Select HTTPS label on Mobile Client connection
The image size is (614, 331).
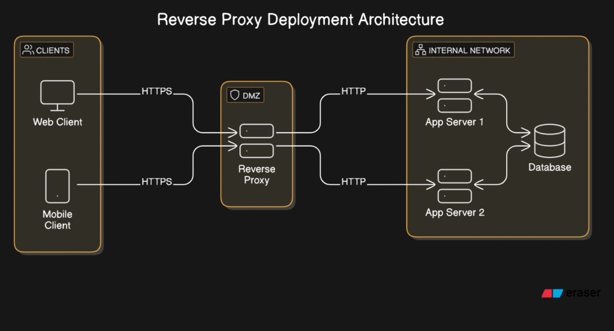[156, 182]
